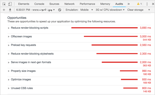Image resolution: width=155 pixels, height=95 pixels.
Task: Show more tabs with the double chevron
Action: [x=128, y=4]
